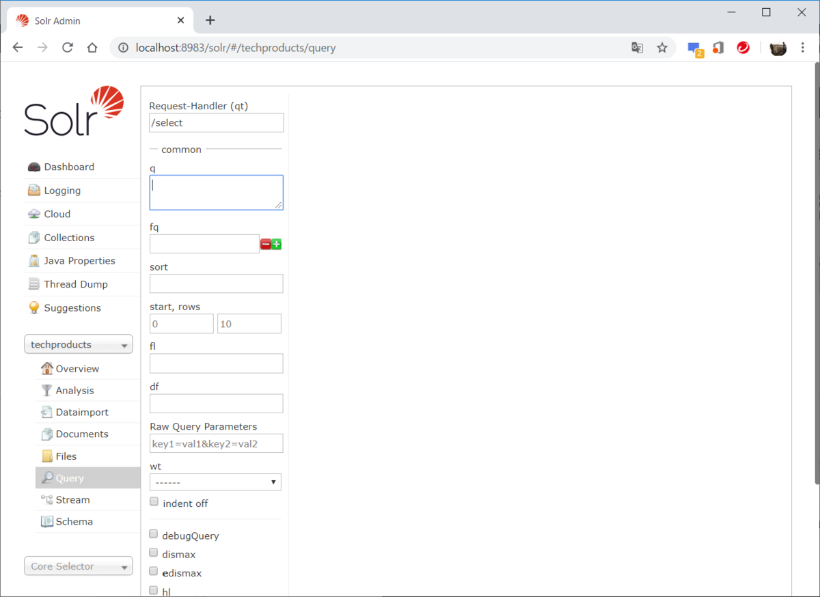The image size is (820, 597).
Task: Add fq filter with green plus icon
Action: pos(276,244)
